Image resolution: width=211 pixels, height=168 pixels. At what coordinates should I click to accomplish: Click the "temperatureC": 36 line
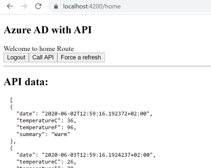46,121
